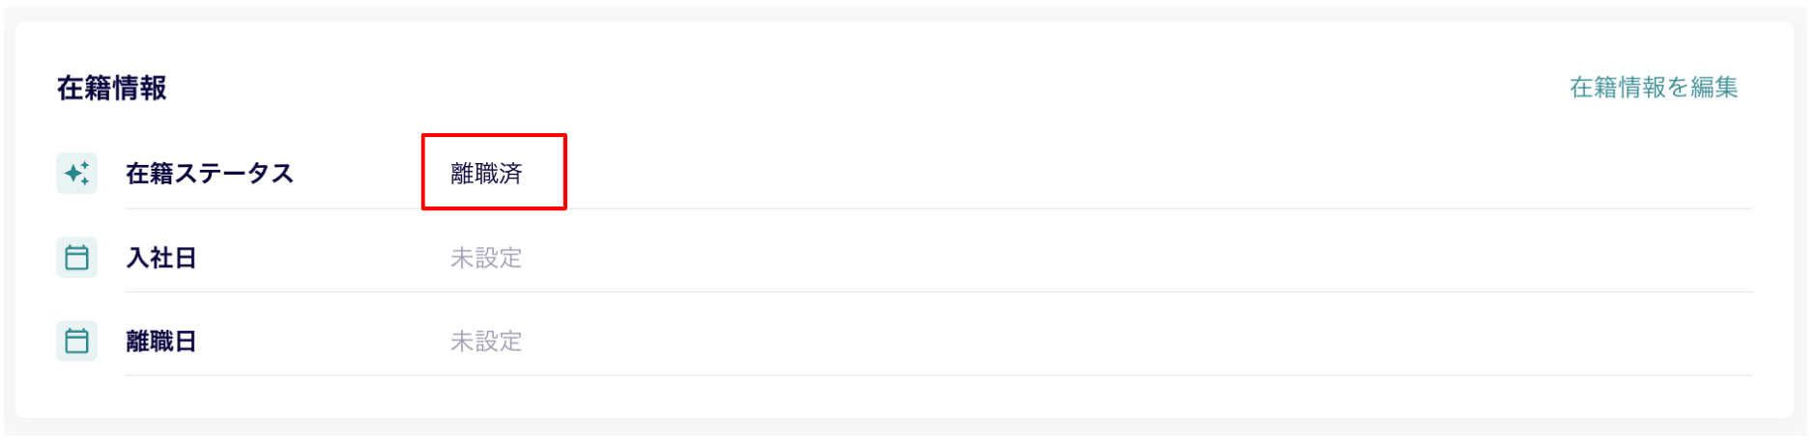Click the sparkle icon beside 在籍ステータス

point(77,174)
